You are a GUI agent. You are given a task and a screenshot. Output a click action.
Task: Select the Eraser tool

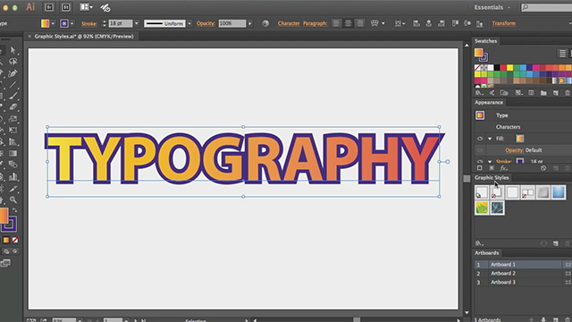[13, 107]
